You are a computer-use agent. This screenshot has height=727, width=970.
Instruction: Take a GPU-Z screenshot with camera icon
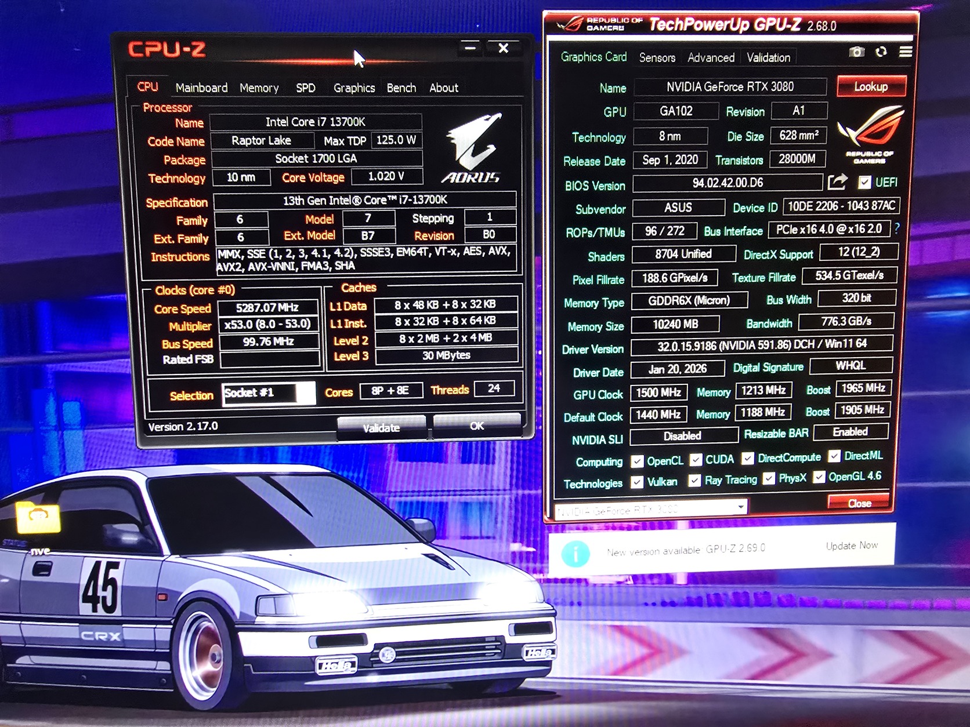click(x=856, y=52)
